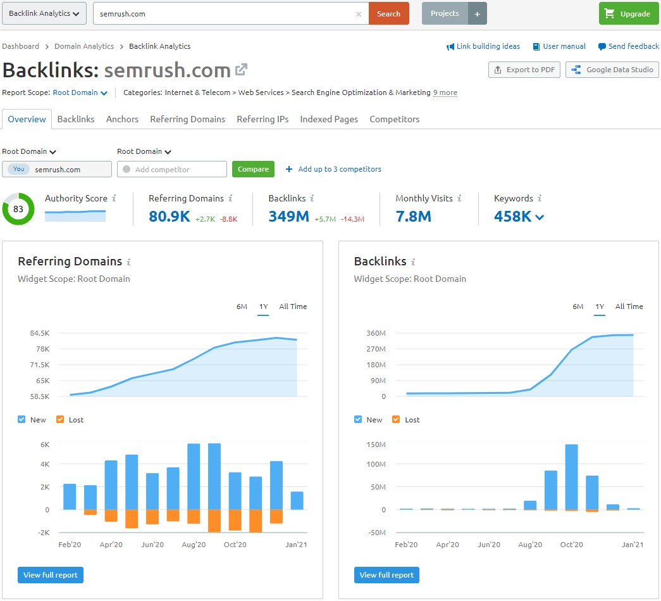Click Keywords info icon
Image resolution: width=661 pixels, height=601 pixels.
coord(540,198)
